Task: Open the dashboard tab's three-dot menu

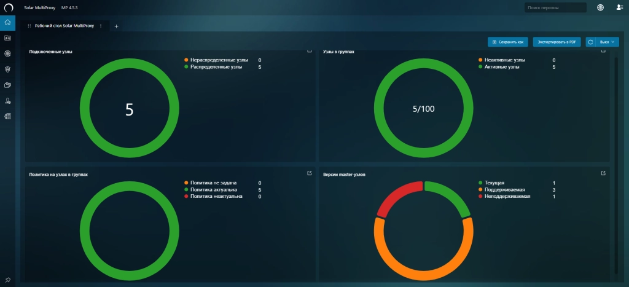Action: tap(101, 26)
